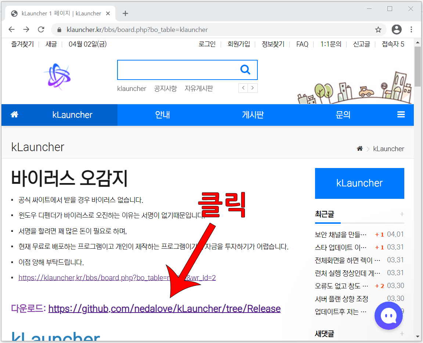View site info via the padlock icon

[59, 30]
